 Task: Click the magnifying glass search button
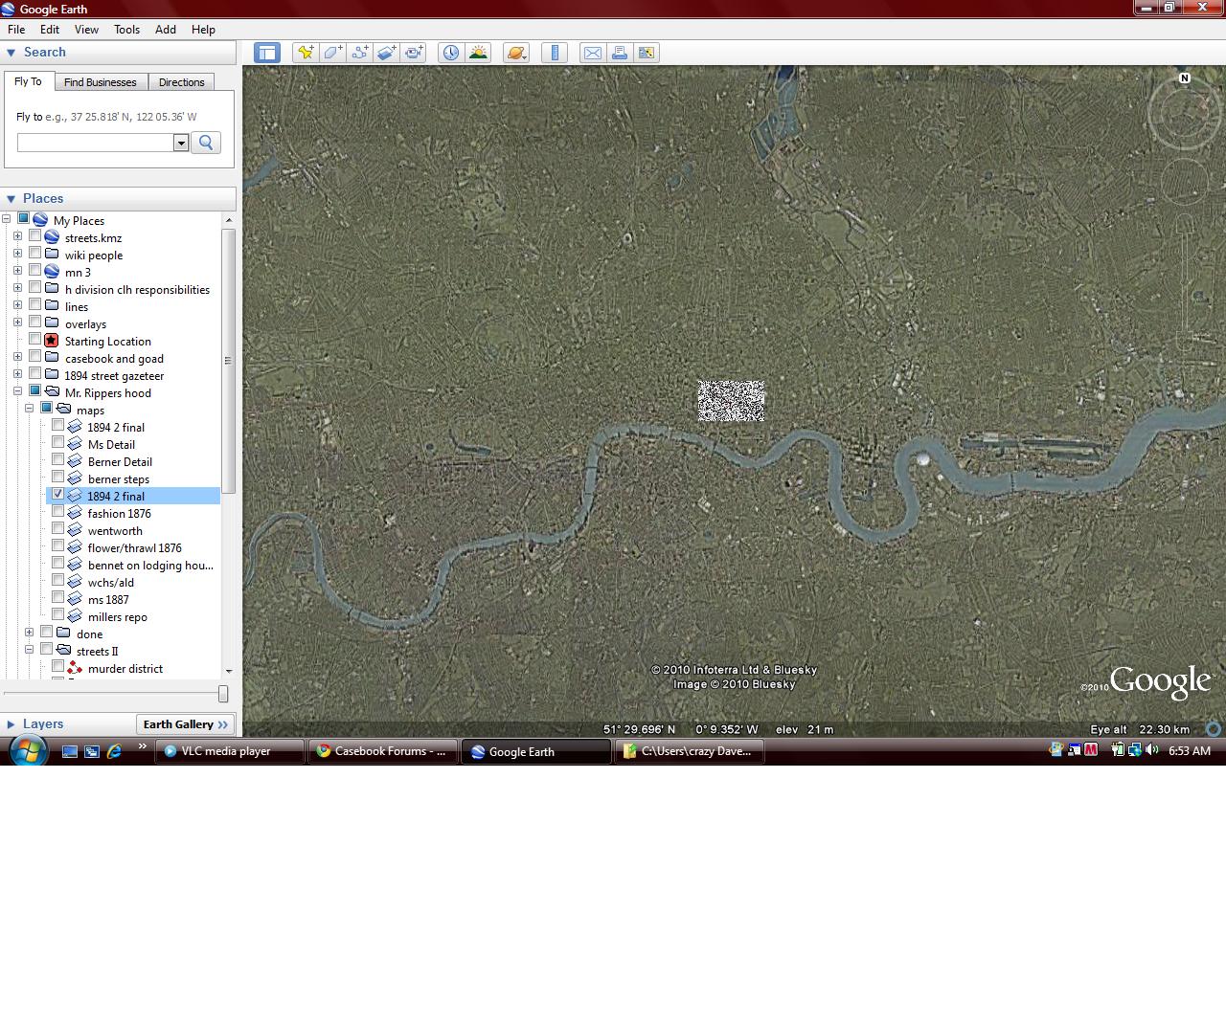click(205, 143)
